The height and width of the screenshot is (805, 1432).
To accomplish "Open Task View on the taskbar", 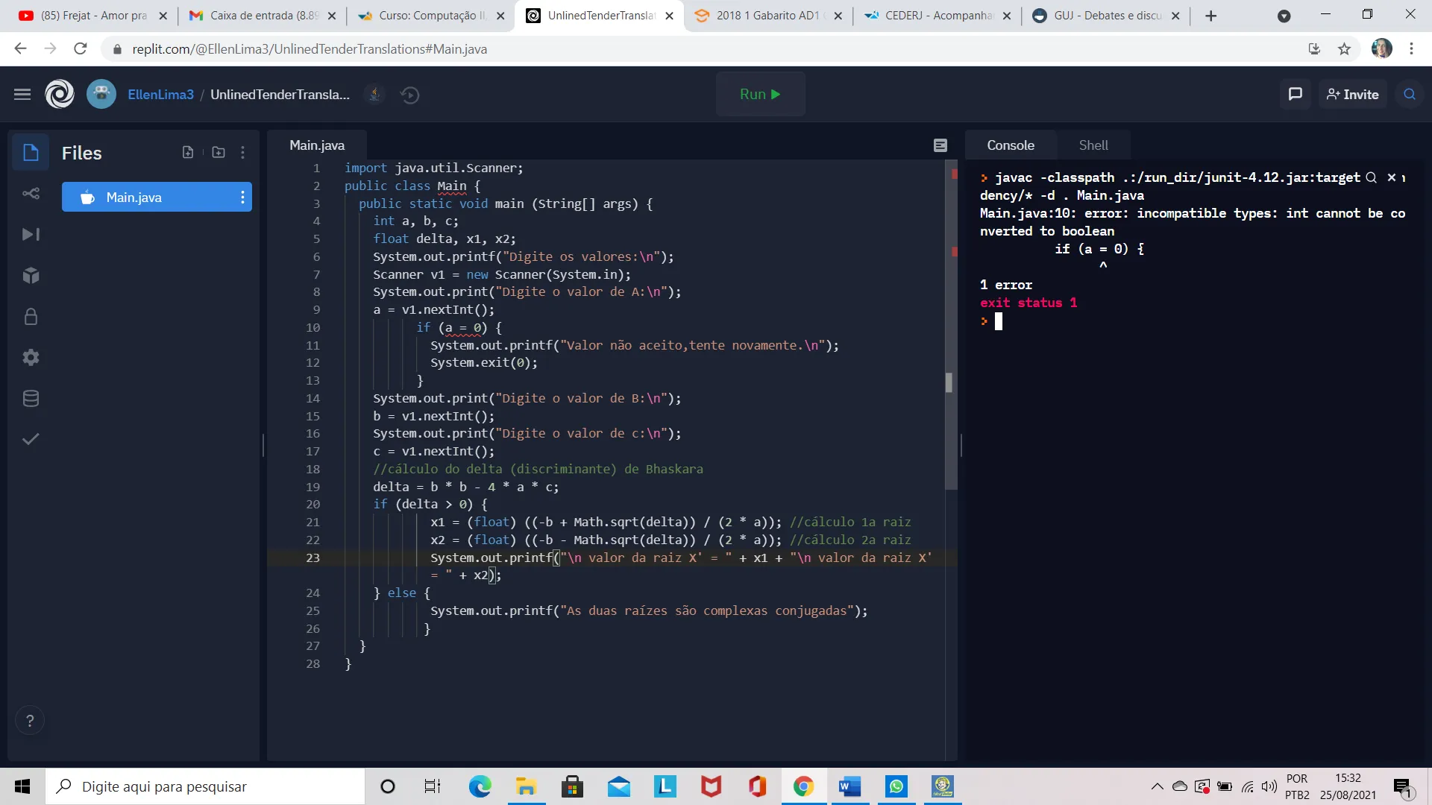I will (x=433, y=786).
